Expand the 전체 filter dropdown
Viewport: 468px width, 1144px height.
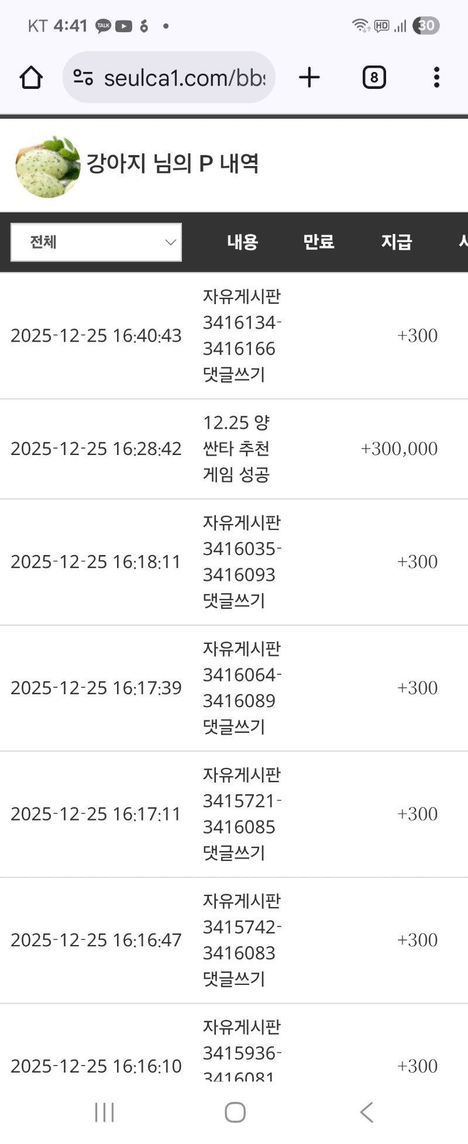[97, 242]
